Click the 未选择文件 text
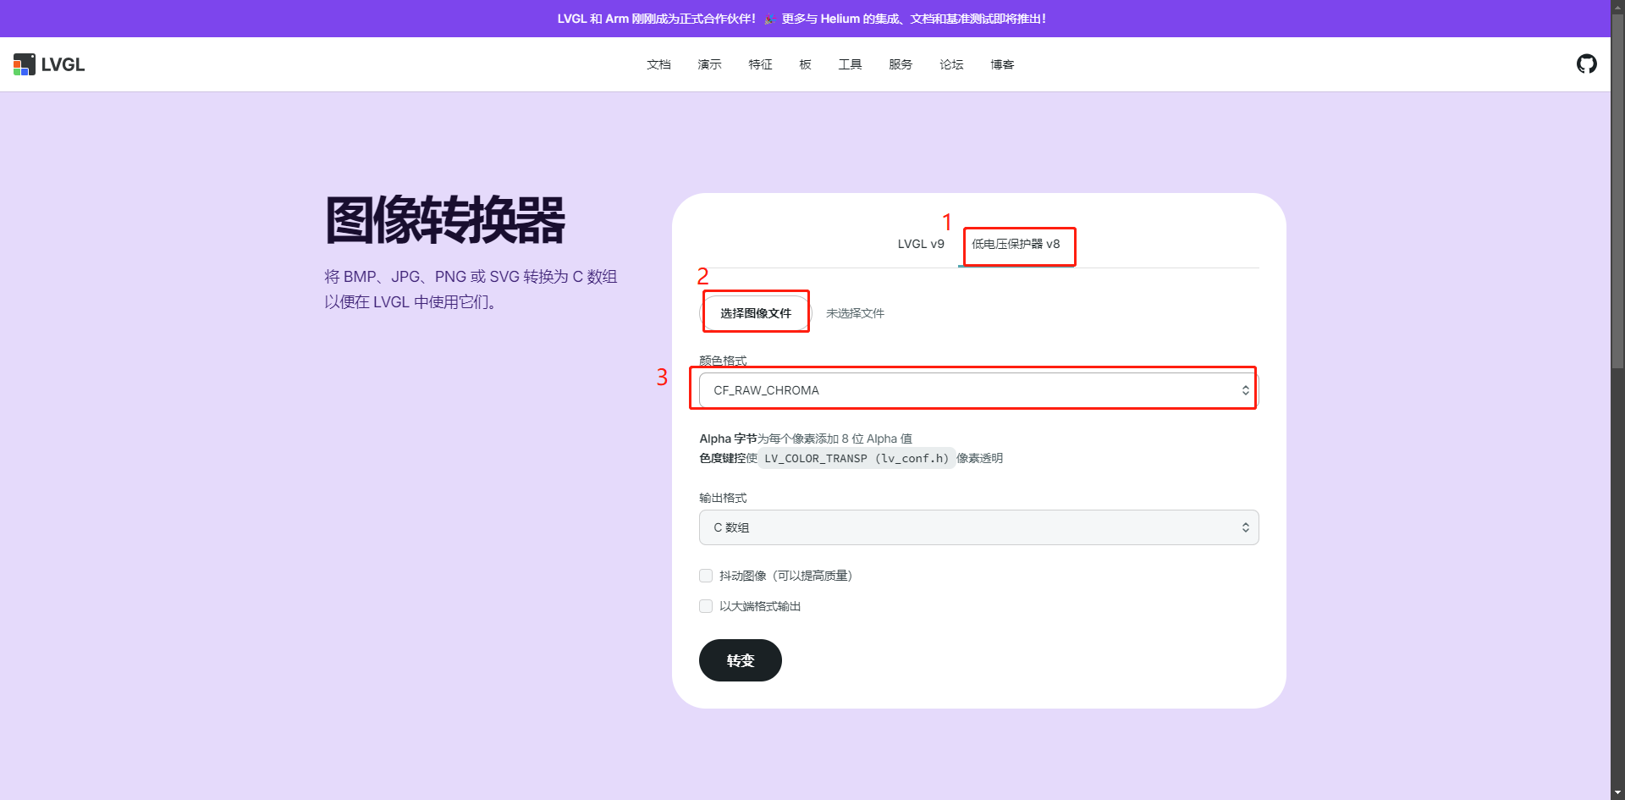The image size is (1625, 800). [855, 313]
